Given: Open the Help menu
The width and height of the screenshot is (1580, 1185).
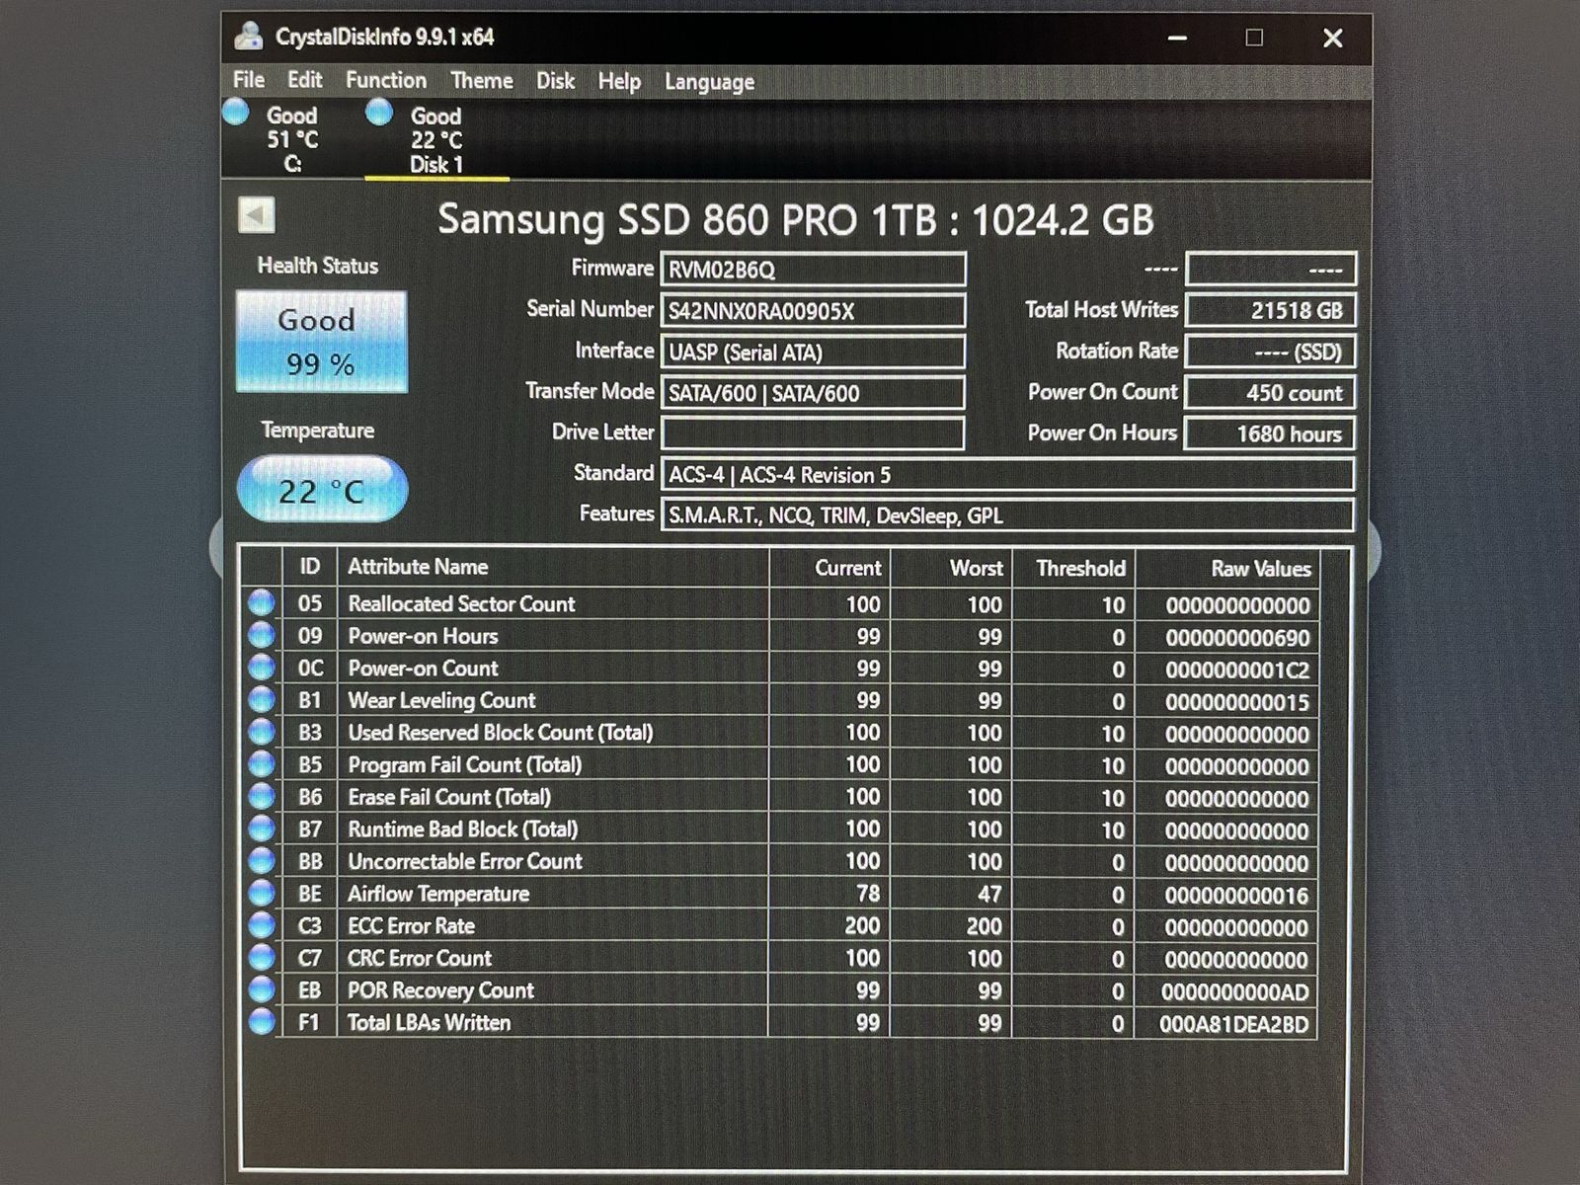Looking at the screenshot, I should point(619,81).
